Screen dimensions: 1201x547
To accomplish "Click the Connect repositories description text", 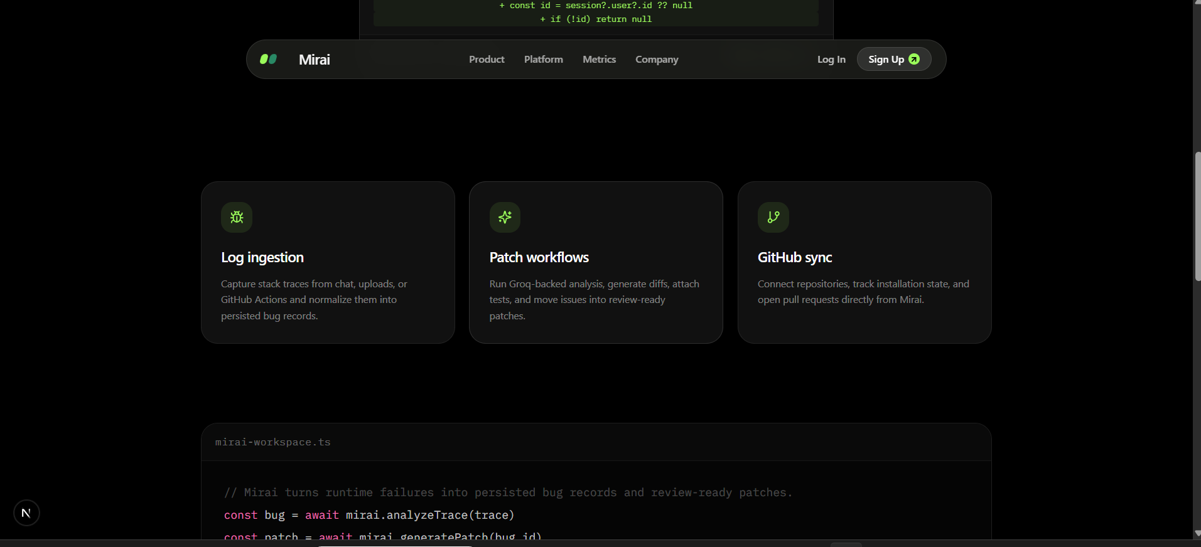I will (863, 292).
